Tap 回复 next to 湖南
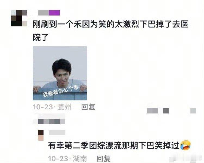 pos(104,158)
